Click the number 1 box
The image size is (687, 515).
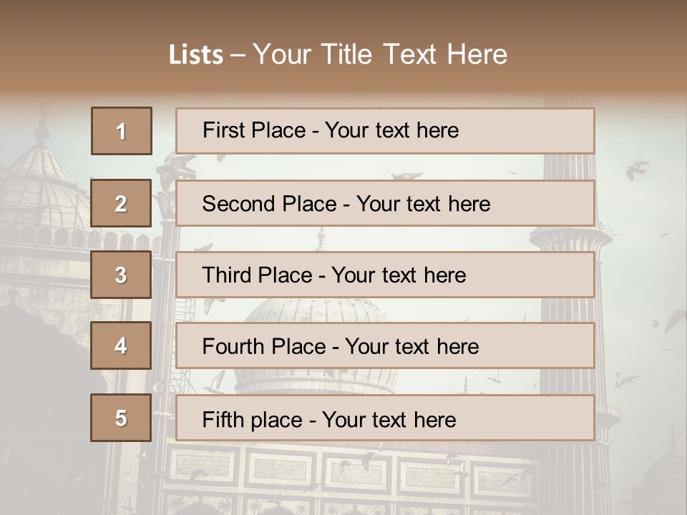pos(121,131)
